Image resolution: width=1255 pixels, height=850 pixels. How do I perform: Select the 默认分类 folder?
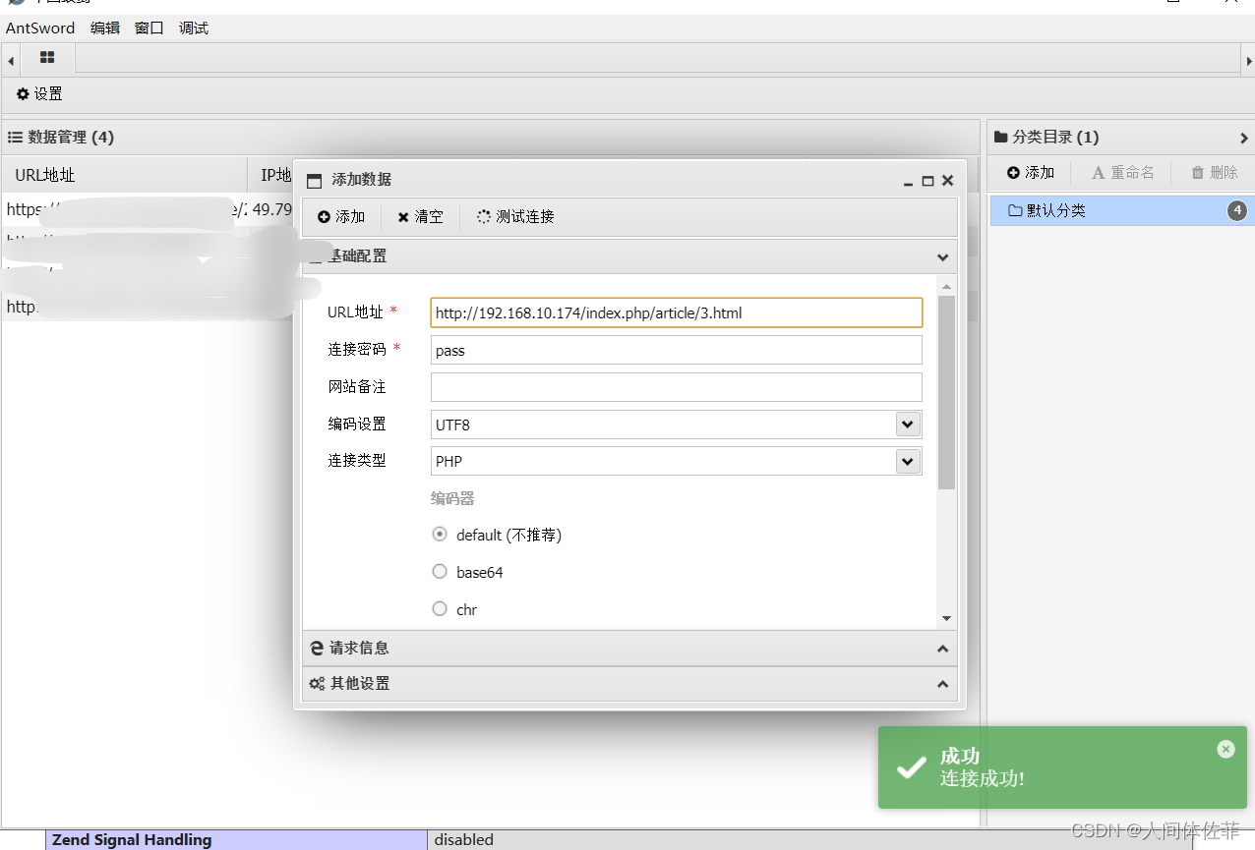pyautogui.click(x=1121, y=210)
